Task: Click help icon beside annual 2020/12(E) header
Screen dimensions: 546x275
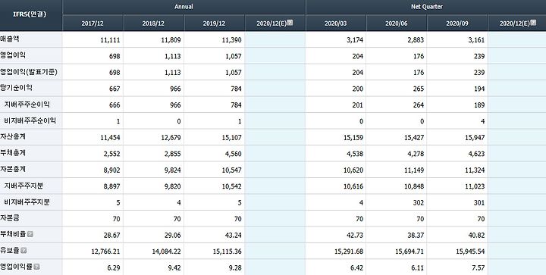Action: coord(290,23)
